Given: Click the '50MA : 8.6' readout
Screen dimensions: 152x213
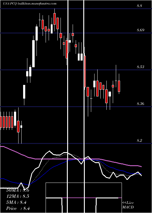Looking at the screenshot, I should pyautogui.click(x=18, y=190).
